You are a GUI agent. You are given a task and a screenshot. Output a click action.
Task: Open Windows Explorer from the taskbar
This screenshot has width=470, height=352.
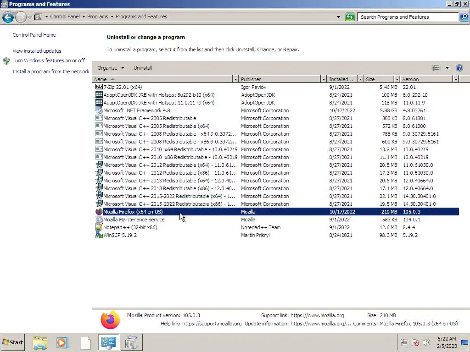click(40, 342)
